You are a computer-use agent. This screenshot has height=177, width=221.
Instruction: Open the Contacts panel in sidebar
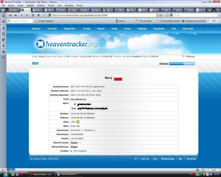[4, 27]
